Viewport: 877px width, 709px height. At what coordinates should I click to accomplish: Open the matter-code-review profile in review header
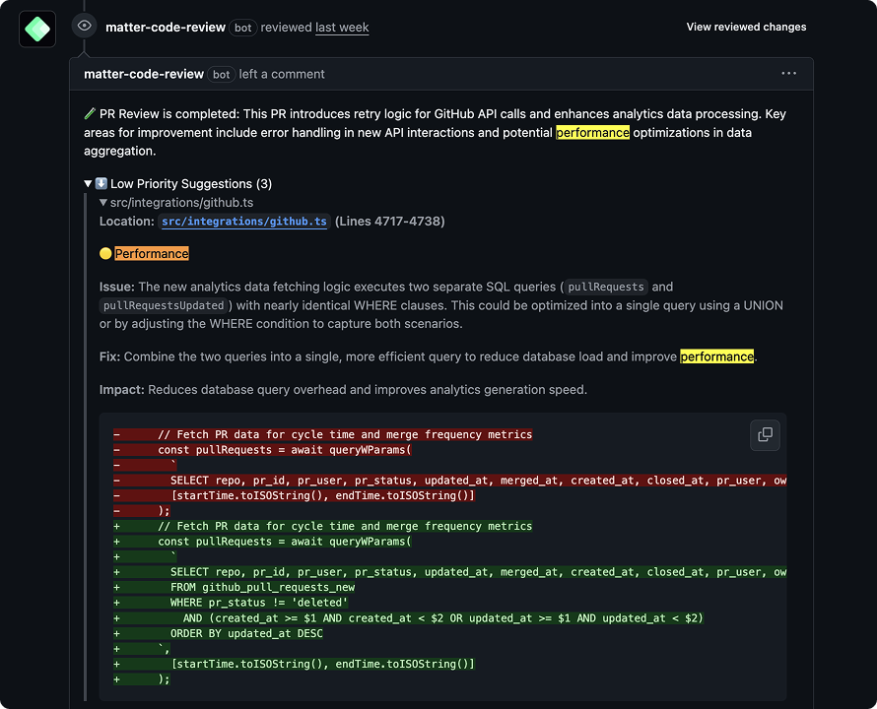[166, 28]
